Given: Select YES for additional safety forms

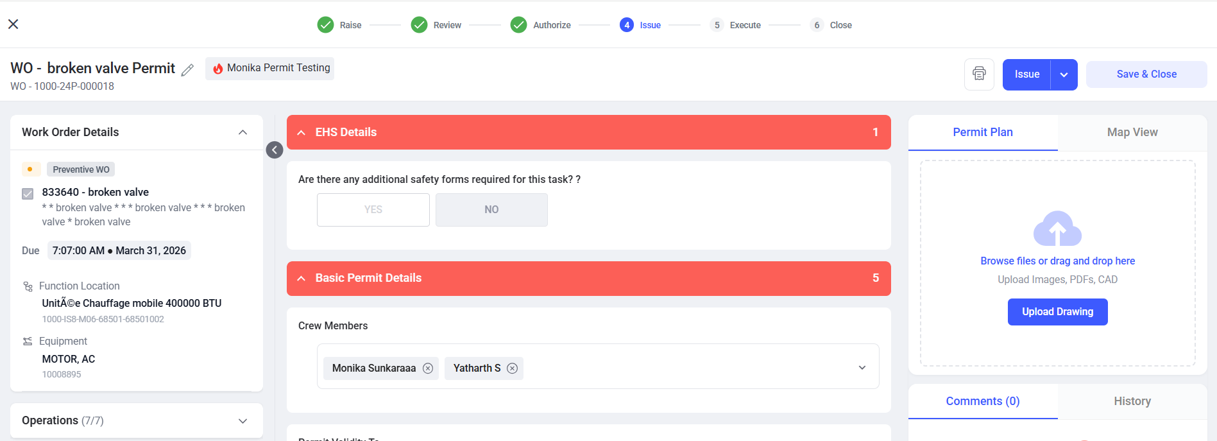Looking at the screenshot, I should (373, 210).
